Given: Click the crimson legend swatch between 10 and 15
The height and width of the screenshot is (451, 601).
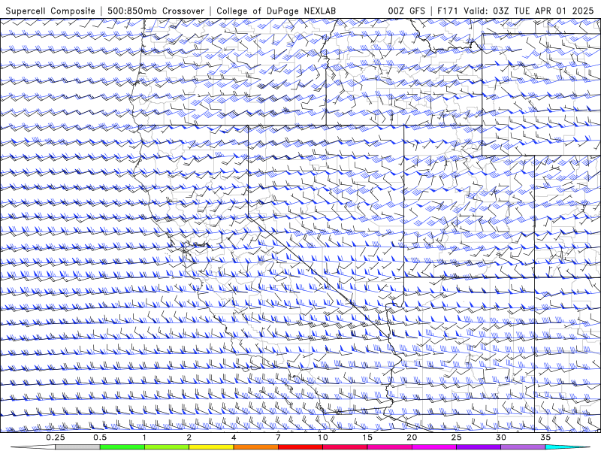Looking at the screenshot, I should [345, 447].
